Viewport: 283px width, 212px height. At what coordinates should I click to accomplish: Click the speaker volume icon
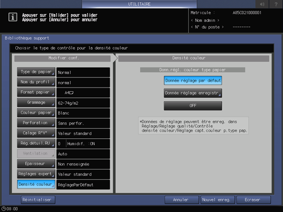[262, 4]
